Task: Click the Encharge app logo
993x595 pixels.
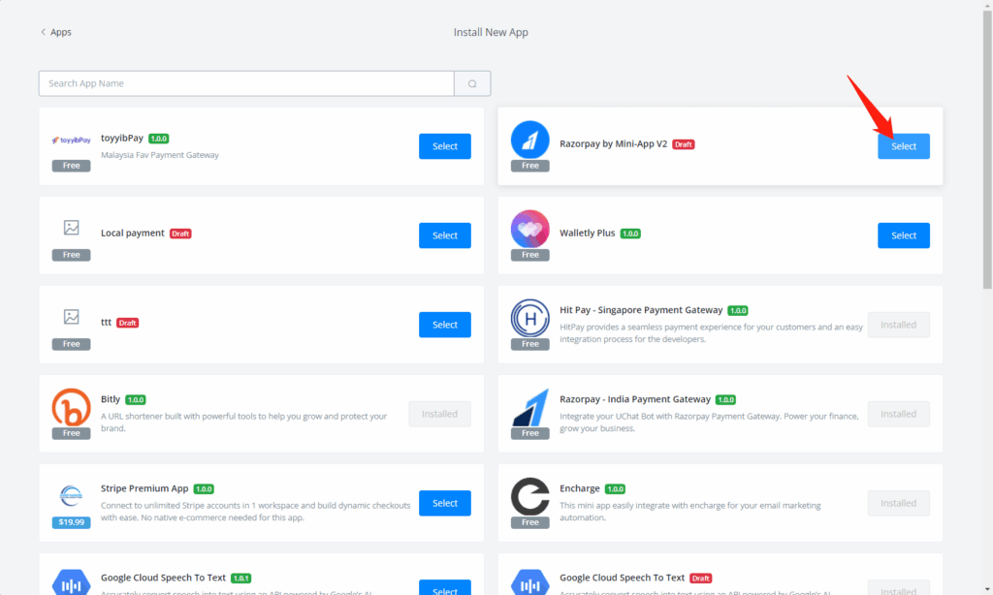Action: coord(529,496)
